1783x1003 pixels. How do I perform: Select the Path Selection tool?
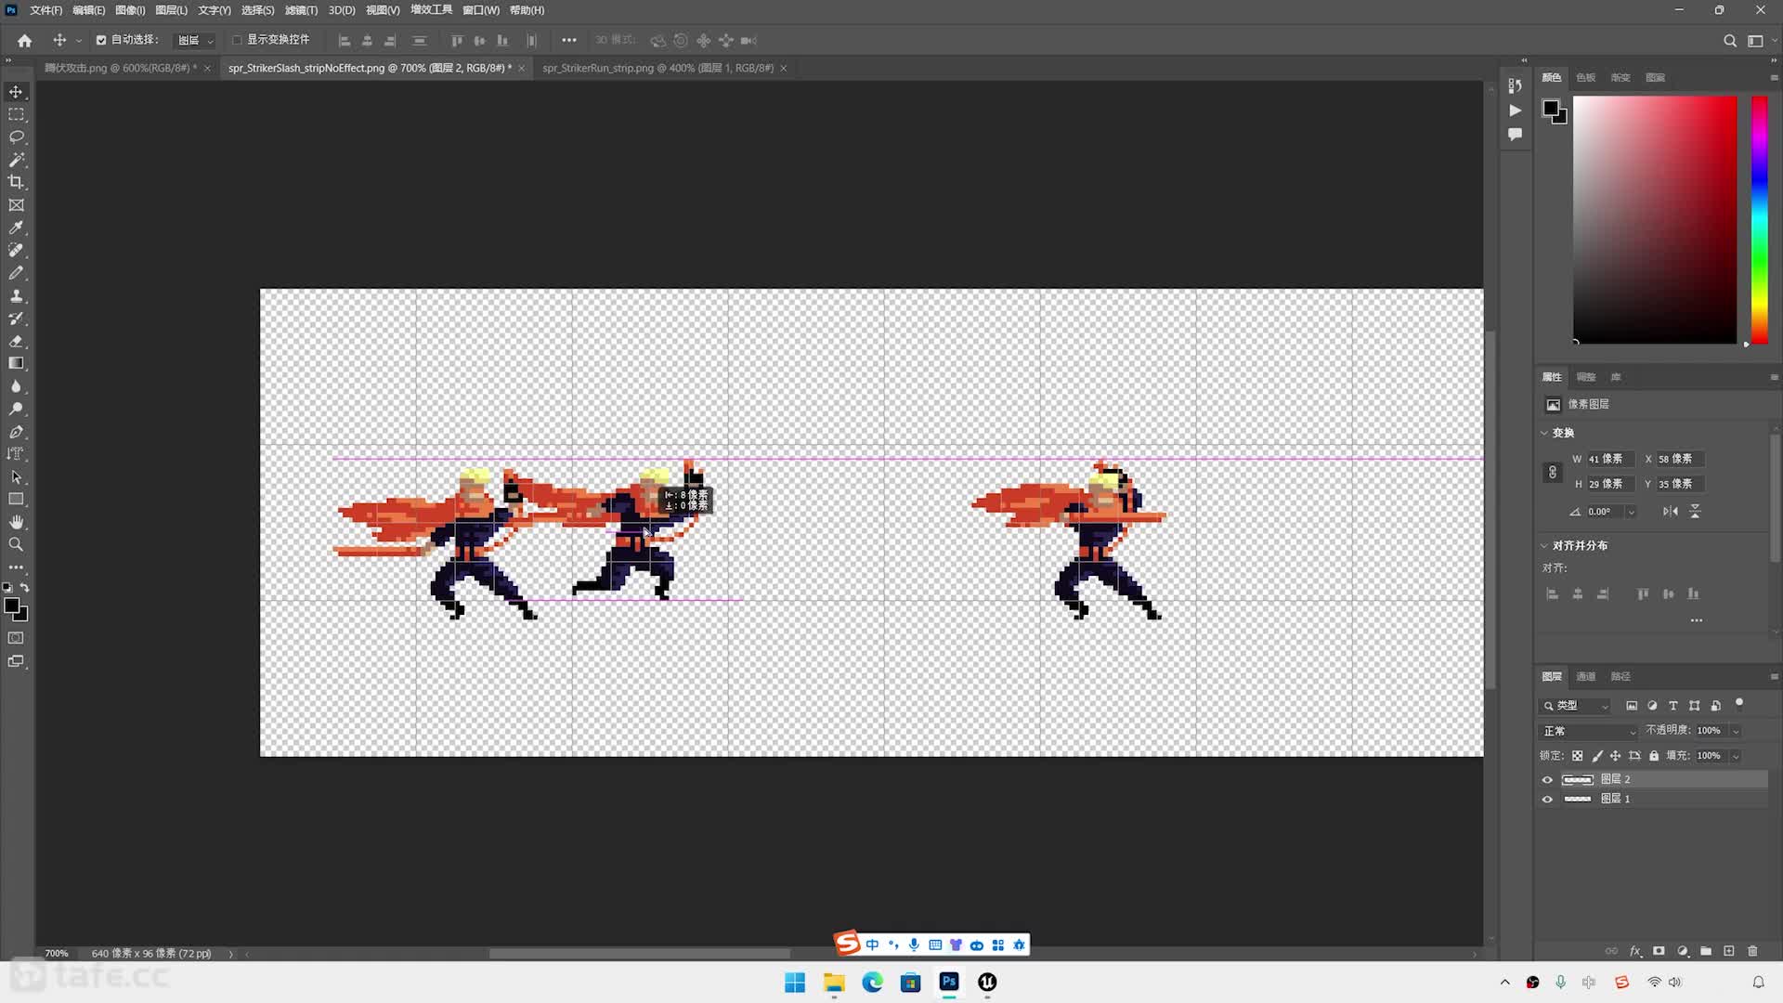pyautogui.click(x=16, y=476)
